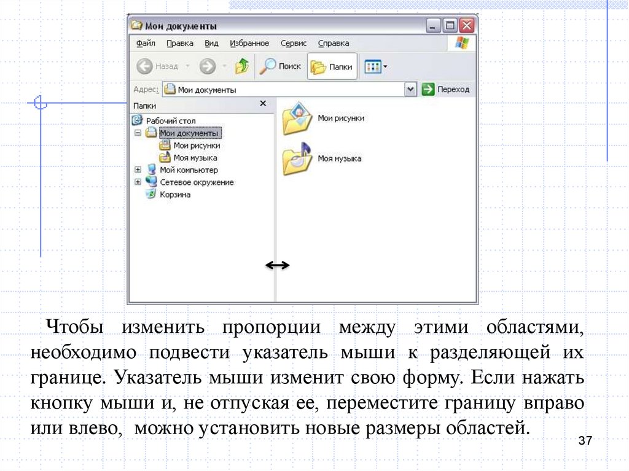Screen dimensions: 629x471
Task: Open the Сервис menu
Action: (x=293, y=44)
